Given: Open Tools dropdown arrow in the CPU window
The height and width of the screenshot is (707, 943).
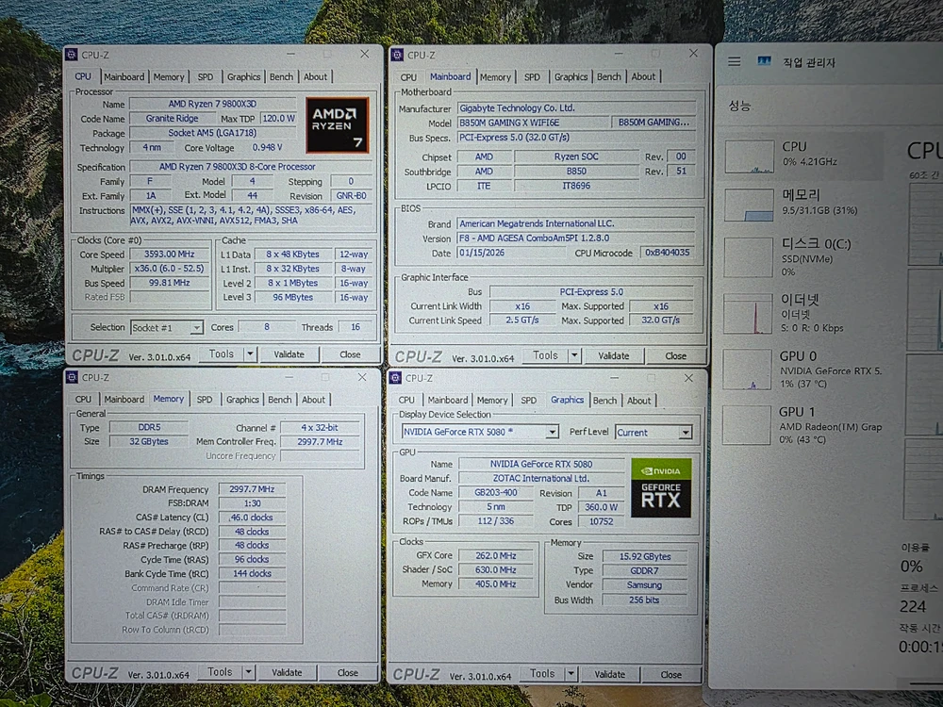Looking at the screenshot, I should [x=250, y=354].
